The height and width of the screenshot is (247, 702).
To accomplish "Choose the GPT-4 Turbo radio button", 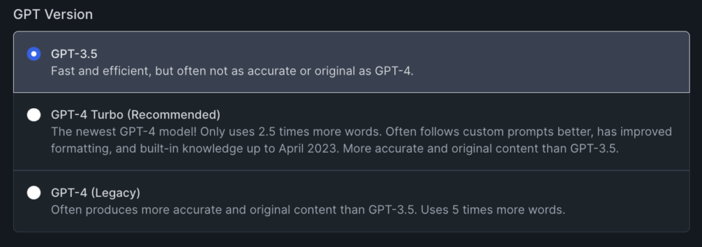I will coord(34,115).
